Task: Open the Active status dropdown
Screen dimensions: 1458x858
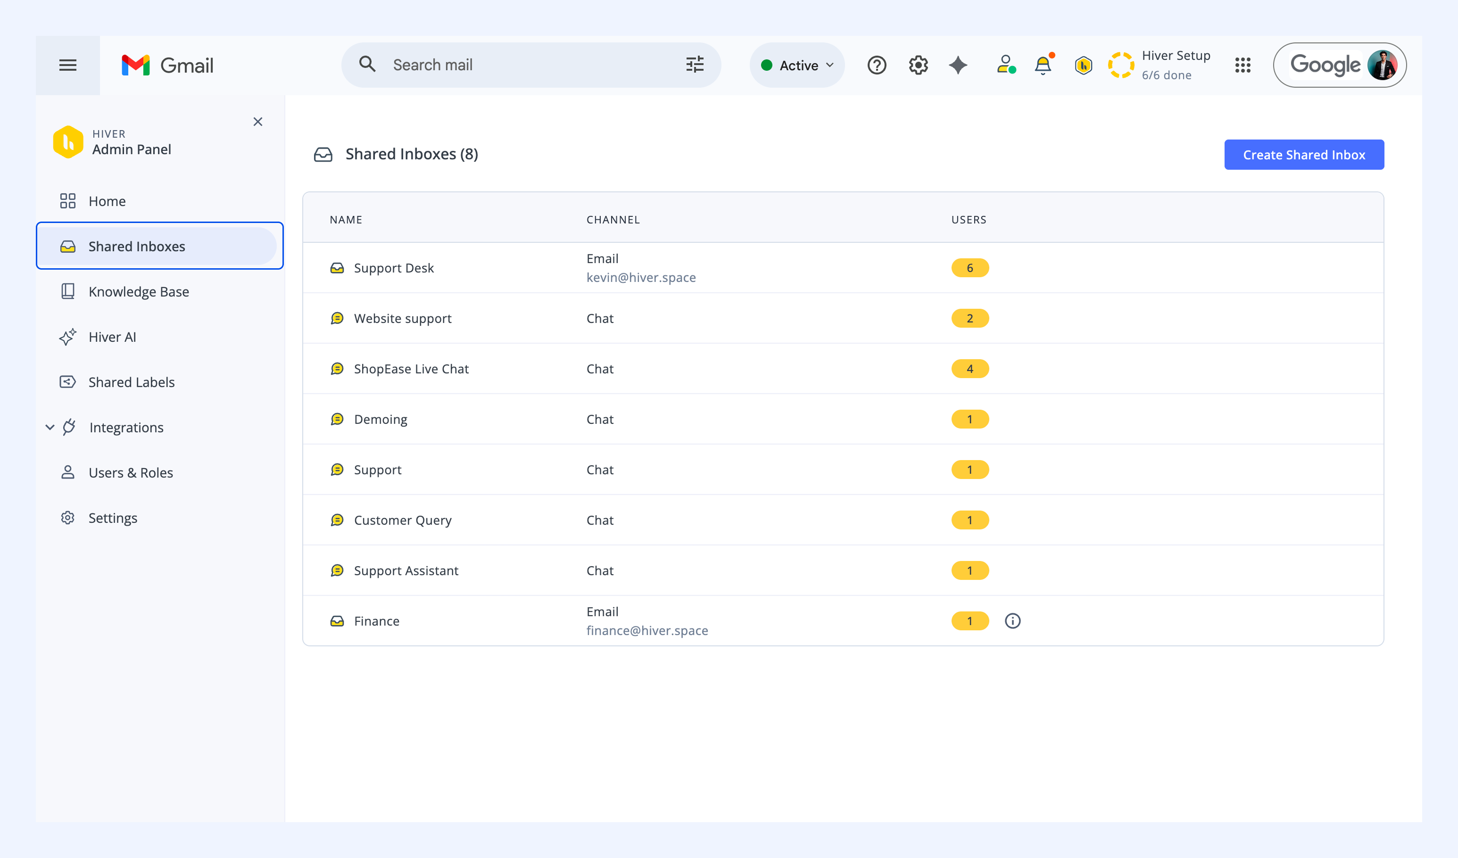Action: (797, 66)
